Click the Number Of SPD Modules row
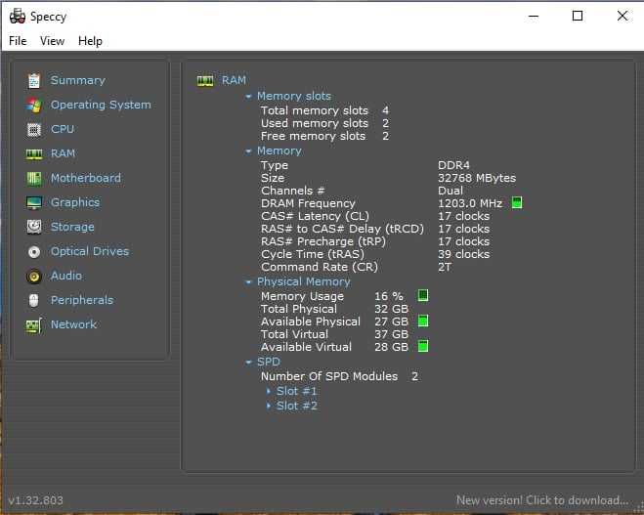644x515 pixels. click(340, 376)
